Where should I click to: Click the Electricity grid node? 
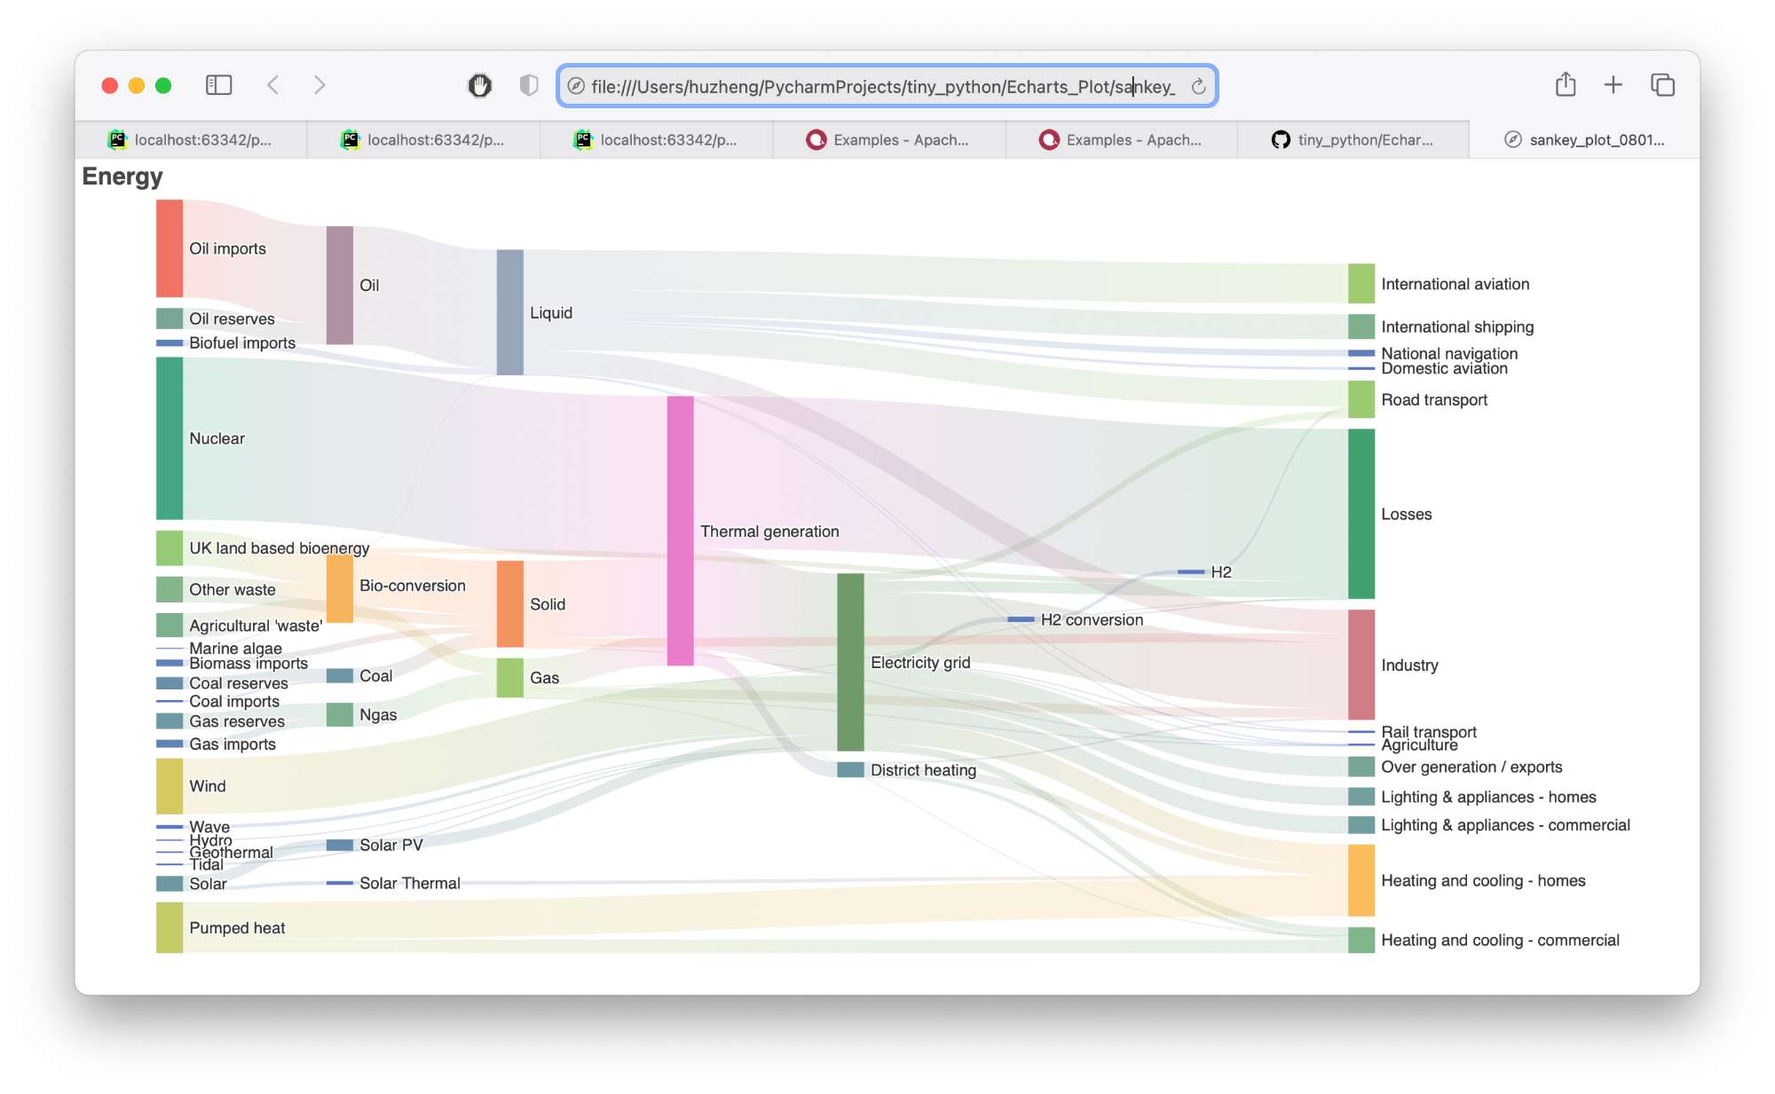tap(851, 662)
